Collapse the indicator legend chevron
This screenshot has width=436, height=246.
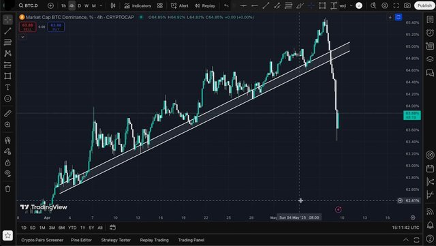[22, 37]
